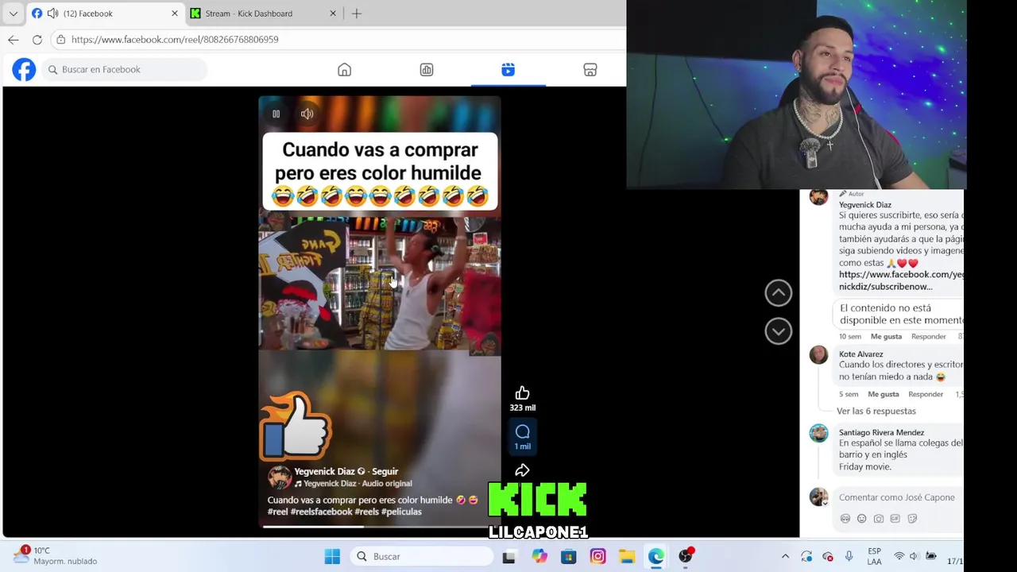The image size is (1017, 572).
Task: Open Marketplace icon in Facebook nav
Action: [x=590, y=70]
